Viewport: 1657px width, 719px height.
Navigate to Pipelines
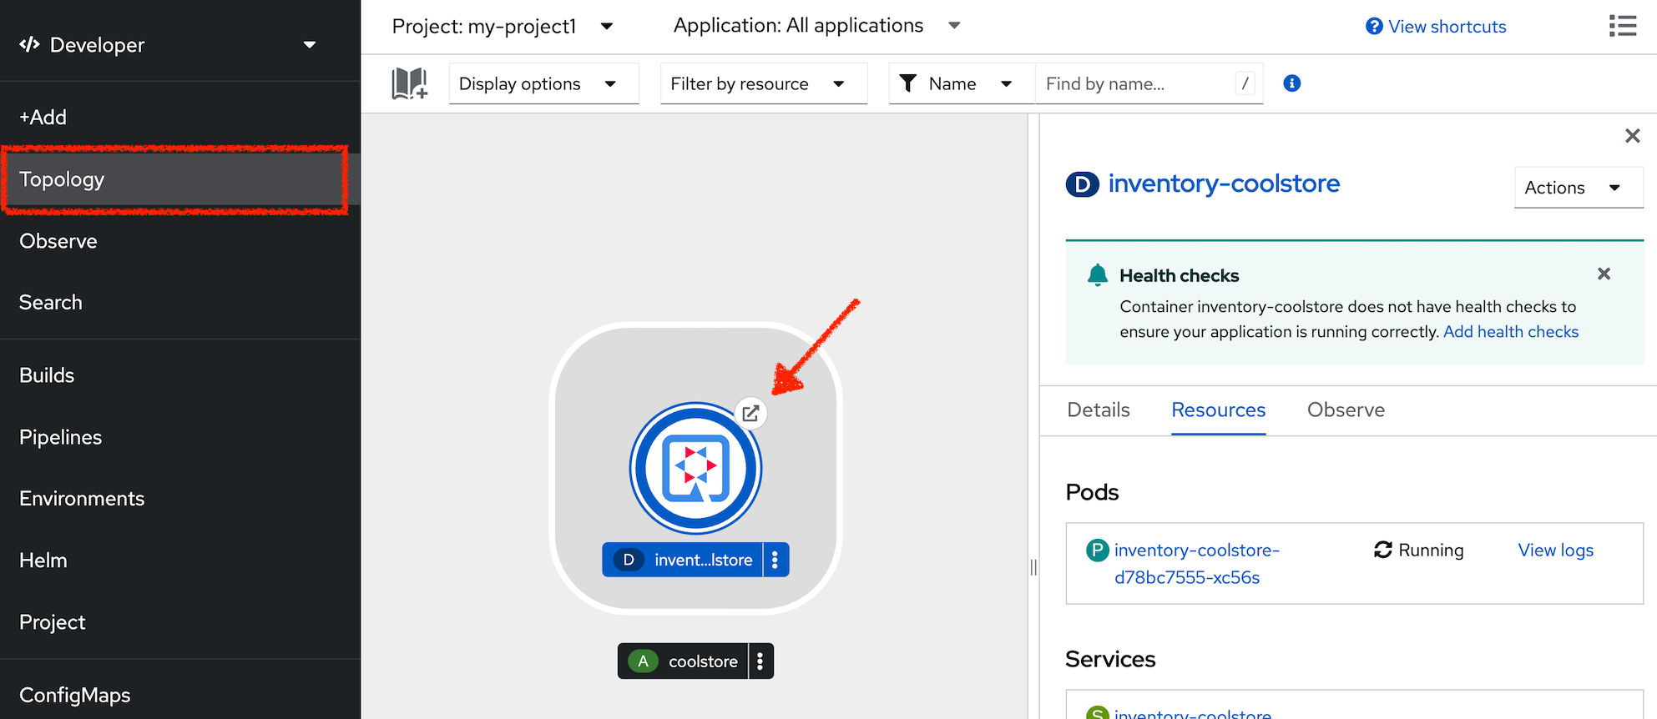[x=180, y=437]
